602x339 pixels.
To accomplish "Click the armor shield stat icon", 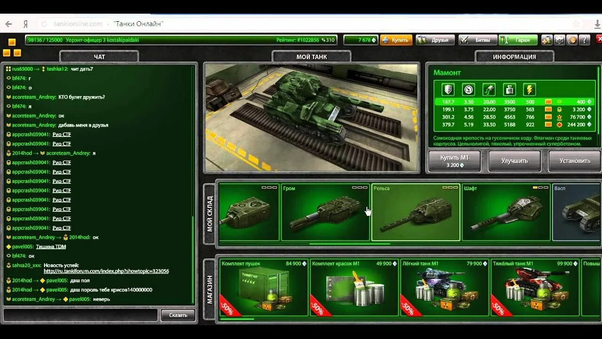I will (x=448, y=89).
